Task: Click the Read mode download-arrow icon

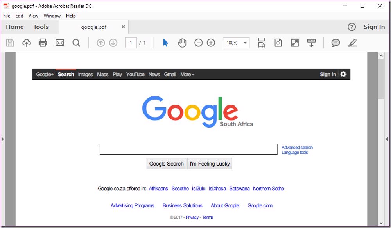Action: click(311, 43)
